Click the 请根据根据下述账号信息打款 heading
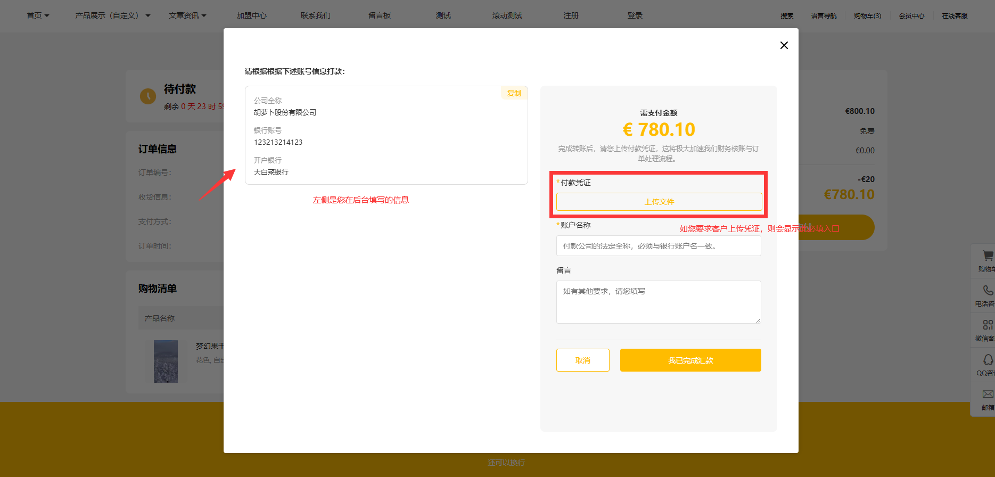The height and width of the screenshot is (477, 995). [295, 71]
